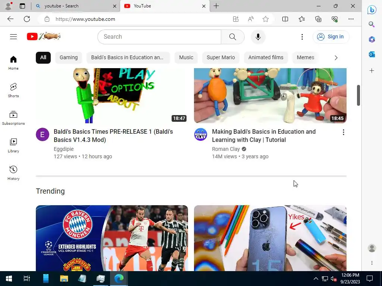Click the muted volume tray icon

point(334,279)
